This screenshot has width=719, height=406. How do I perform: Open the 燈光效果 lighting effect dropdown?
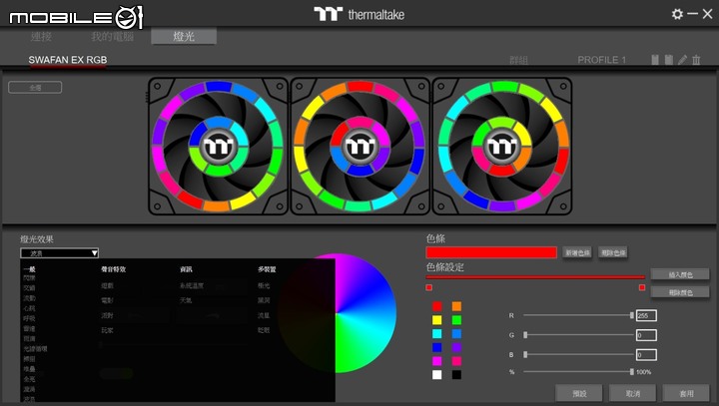pos(59,253)
